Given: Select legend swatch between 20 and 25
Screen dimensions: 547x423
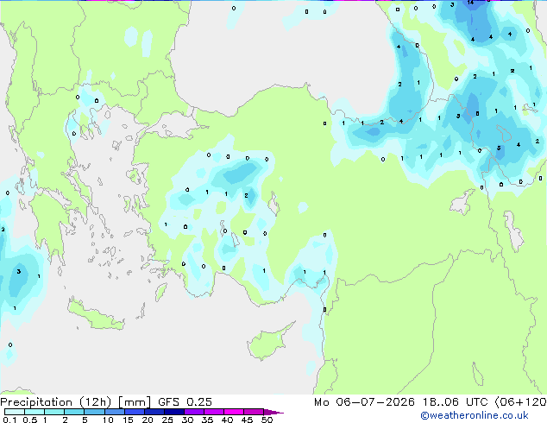Looking at the screenshot, I should [x=154, y=412].
